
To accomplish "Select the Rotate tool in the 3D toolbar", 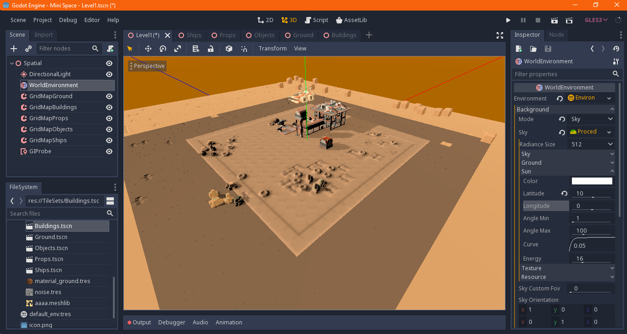I will coord(162,48).
